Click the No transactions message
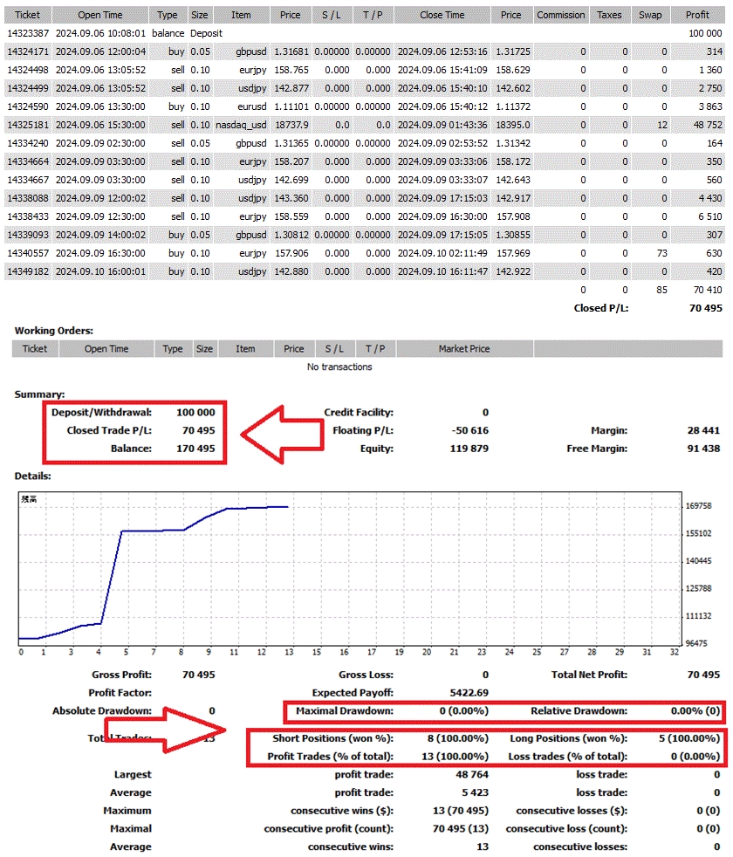 pyautogui.click(x=339, y=367)
